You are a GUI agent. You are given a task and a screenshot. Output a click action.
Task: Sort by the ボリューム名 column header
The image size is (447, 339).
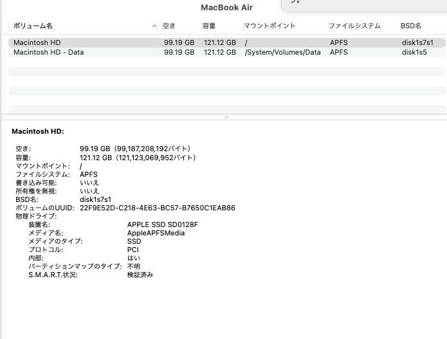[x=33, y=26]
